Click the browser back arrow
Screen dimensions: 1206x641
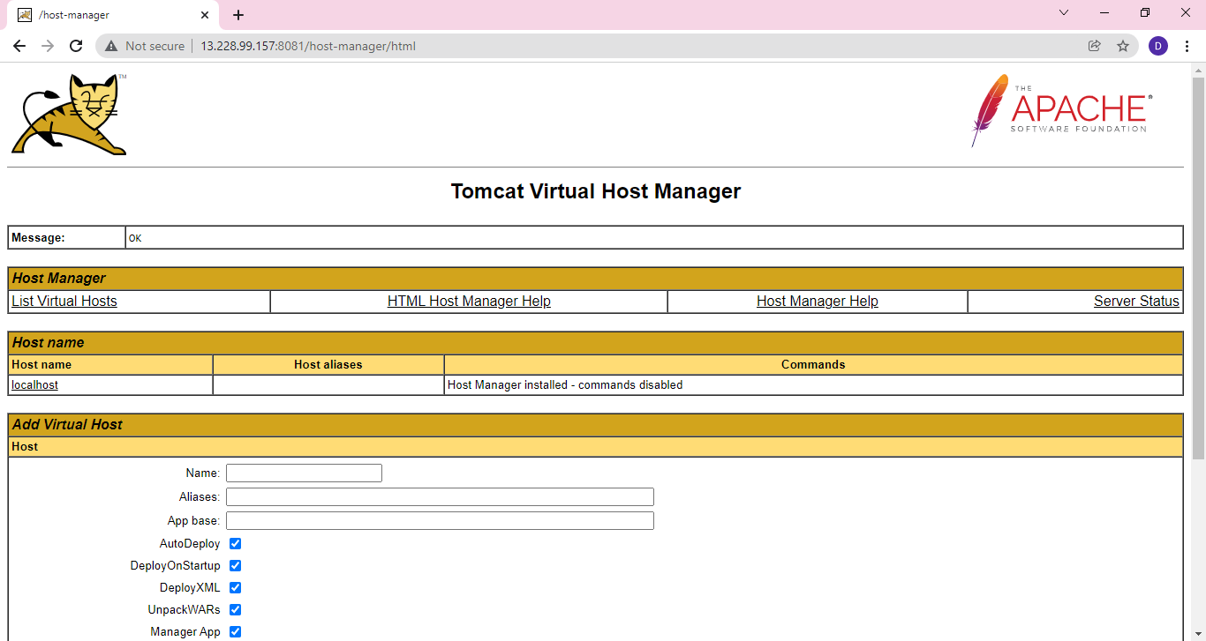pos(19,46)
